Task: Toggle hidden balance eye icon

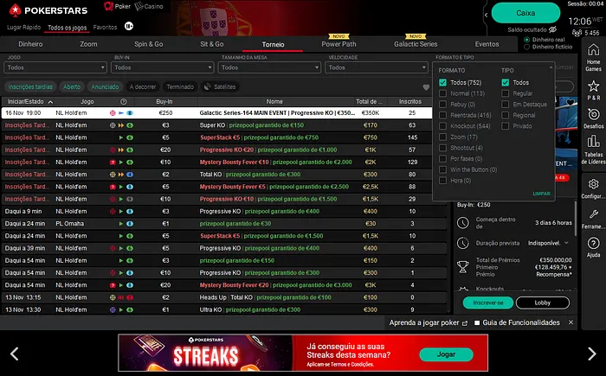Action: pos(553,29)
